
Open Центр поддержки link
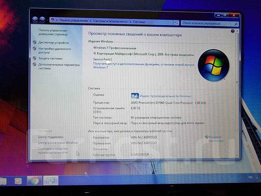(x=51, y=137)
